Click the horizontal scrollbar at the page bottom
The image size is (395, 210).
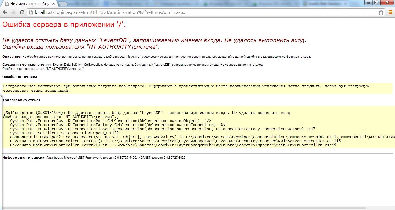coord(184,208)
